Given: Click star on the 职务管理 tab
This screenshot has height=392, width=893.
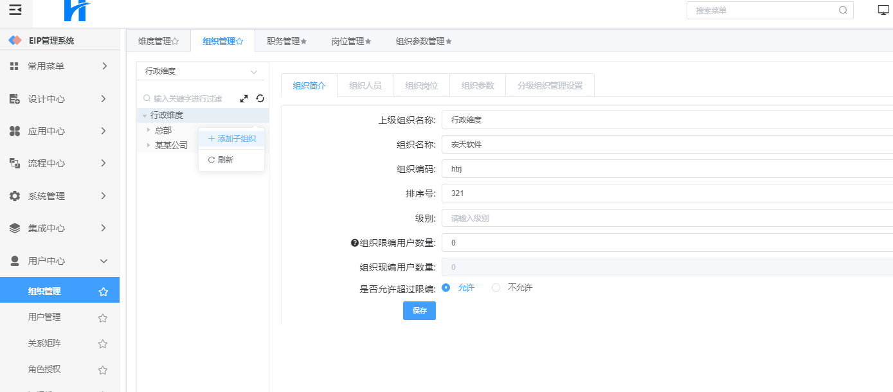Looking at the screenshot, I should [x=304, y=41].
